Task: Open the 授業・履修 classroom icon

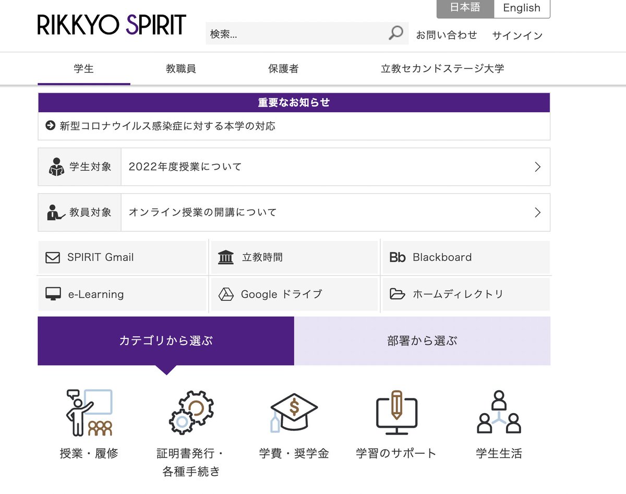Action: pos(89,413)
